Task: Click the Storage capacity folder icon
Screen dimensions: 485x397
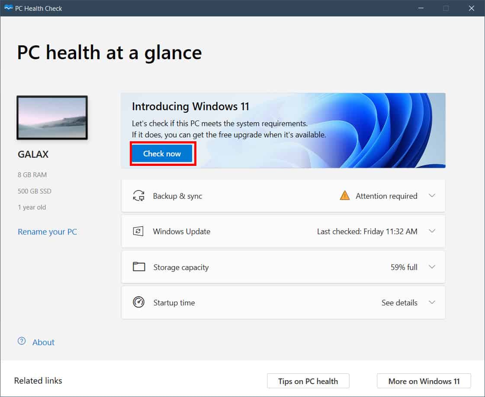Action: click(138, 267)
